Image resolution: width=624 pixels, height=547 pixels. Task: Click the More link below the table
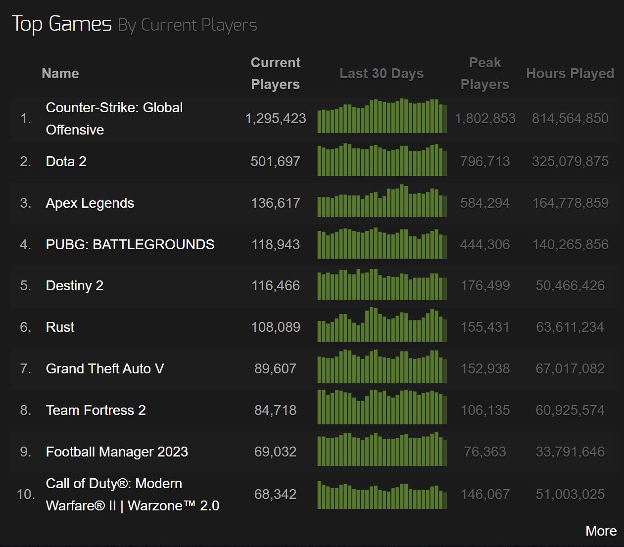(601, 531)
